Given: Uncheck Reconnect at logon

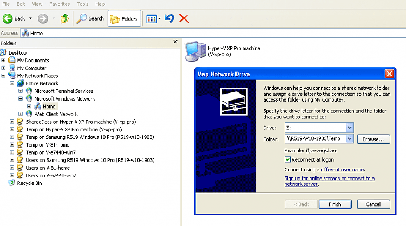Looking at the screenshot, I should coord(287,159).
